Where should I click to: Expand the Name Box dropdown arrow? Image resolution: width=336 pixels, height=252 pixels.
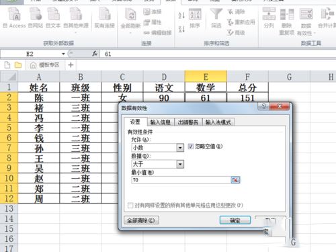tap(63, 54)
